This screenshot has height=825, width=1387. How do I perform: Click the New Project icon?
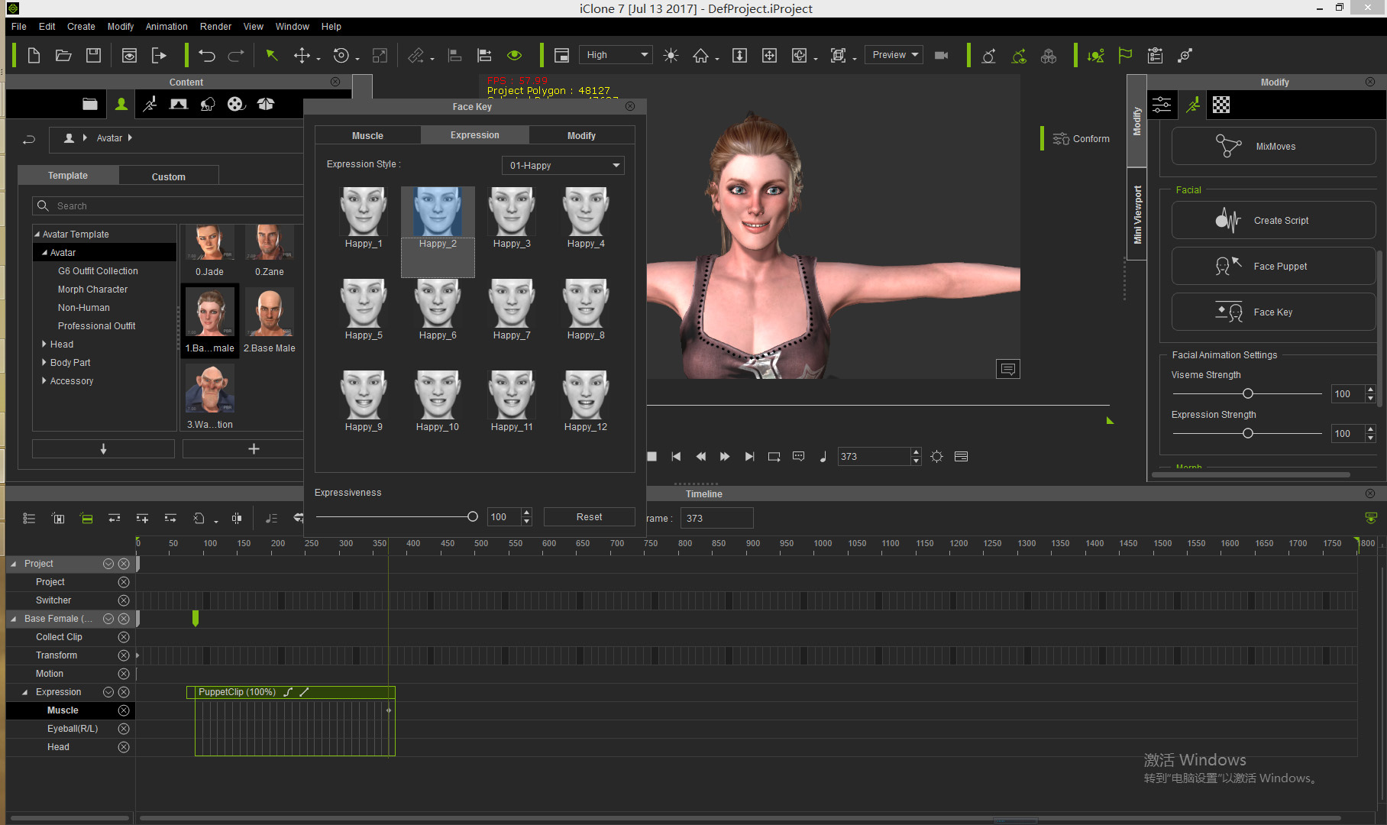(34, 55)
